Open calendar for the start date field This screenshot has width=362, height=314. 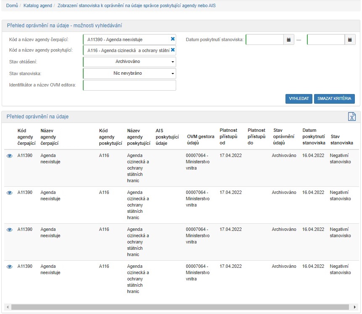coord(288,40)
